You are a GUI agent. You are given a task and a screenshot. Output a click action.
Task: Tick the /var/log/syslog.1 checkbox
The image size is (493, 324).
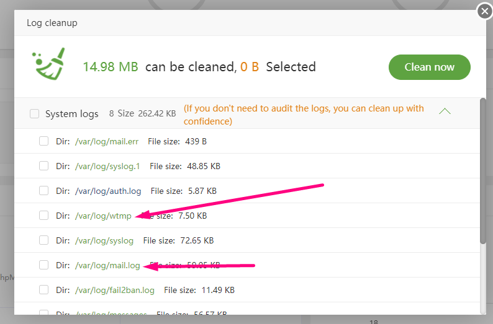pos(43,166)
